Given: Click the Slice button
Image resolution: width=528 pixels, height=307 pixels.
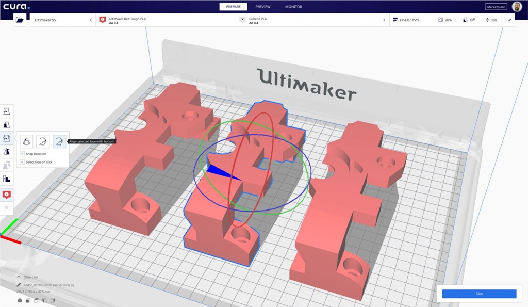Looking at the screenshot, I should pyautogui.click(x=479, y=294).
